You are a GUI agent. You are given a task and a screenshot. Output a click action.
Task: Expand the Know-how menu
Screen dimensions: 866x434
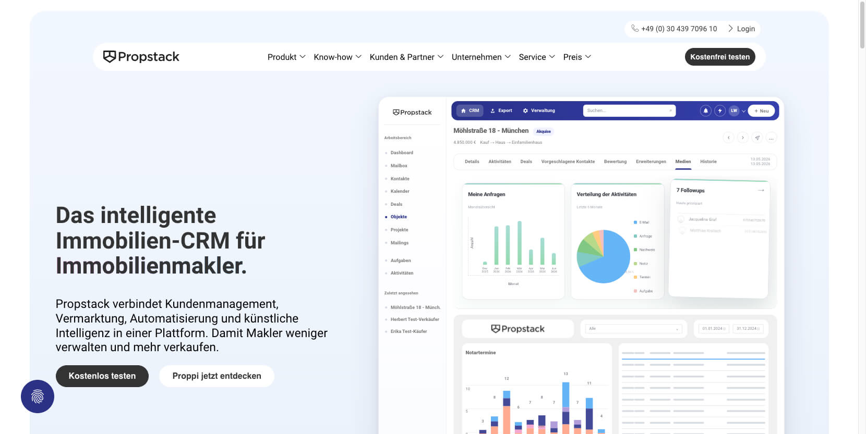(x=338, y=57)
